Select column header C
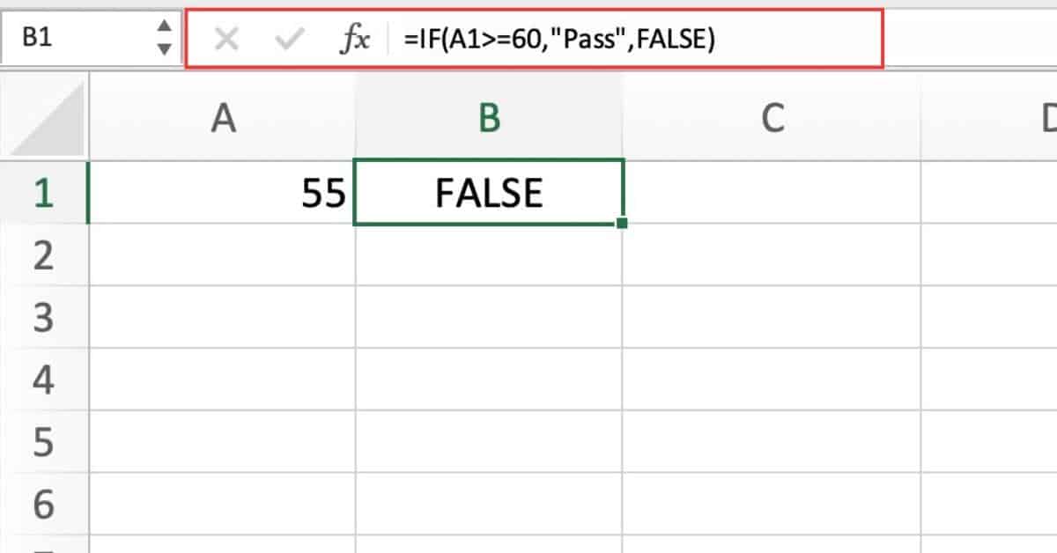This screenshot has width=1057, height=553. coord(772,117)
